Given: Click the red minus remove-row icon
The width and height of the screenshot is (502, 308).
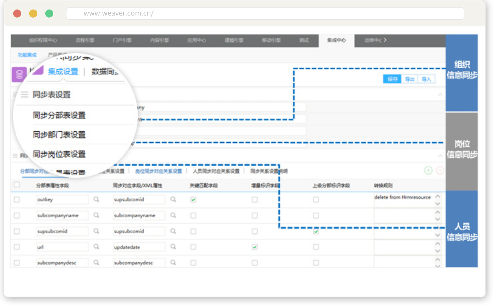Looking at the screenshot, I should click(440, 171).
